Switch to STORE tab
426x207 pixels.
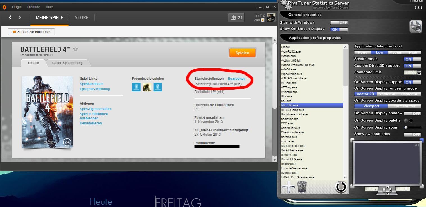click(x=82, y=17)
